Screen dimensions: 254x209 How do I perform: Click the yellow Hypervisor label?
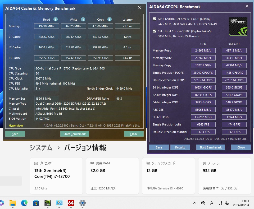point(16,126)
